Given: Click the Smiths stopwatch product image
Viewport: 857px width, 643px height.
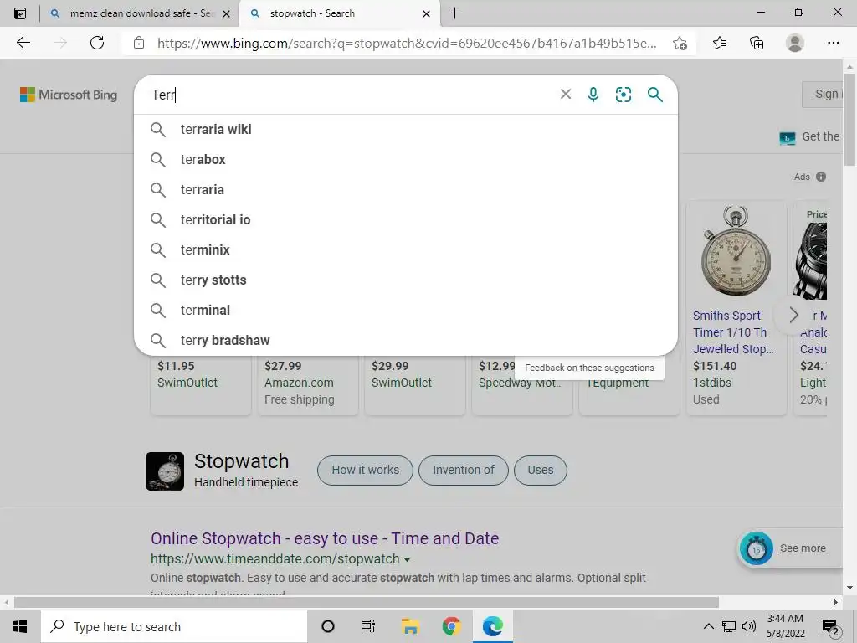Looking at the screenshot, I should [736, 251].
